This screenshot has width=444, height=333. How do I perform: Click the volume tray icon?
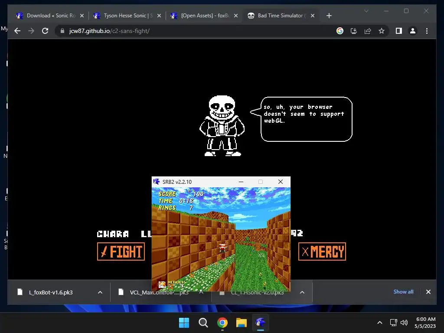click(404, 323)
